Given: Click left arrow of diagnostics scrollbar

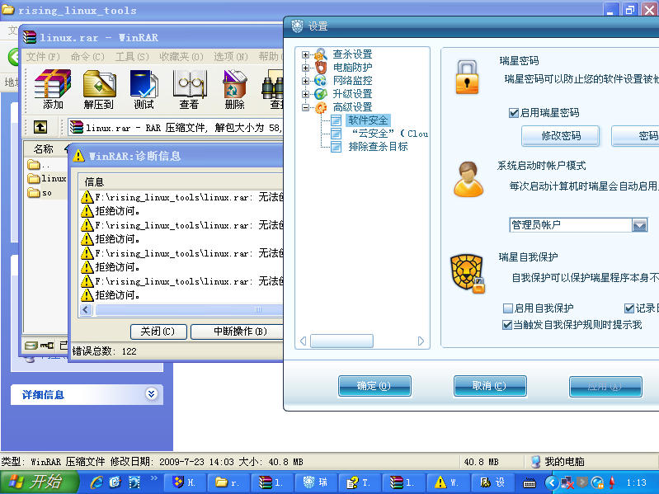Looking at the screenshot, I should 86,309.
